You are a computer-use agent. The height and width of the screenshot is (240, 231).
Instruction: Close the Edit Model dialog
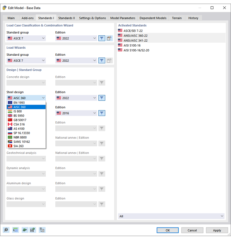(x=224, y=8)
